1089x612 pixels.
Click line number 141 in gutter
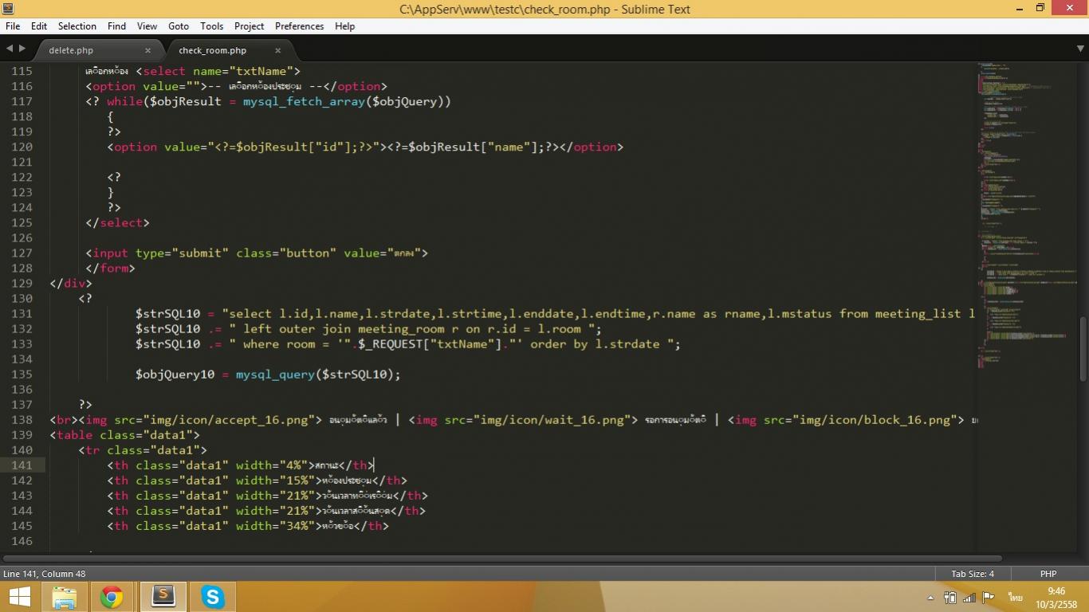[22, 465]
